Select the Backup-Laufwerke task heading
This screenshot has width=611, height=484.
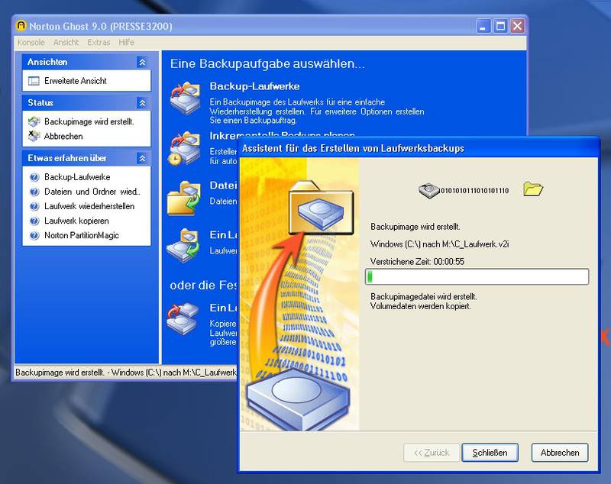click(x=254, y=86)
